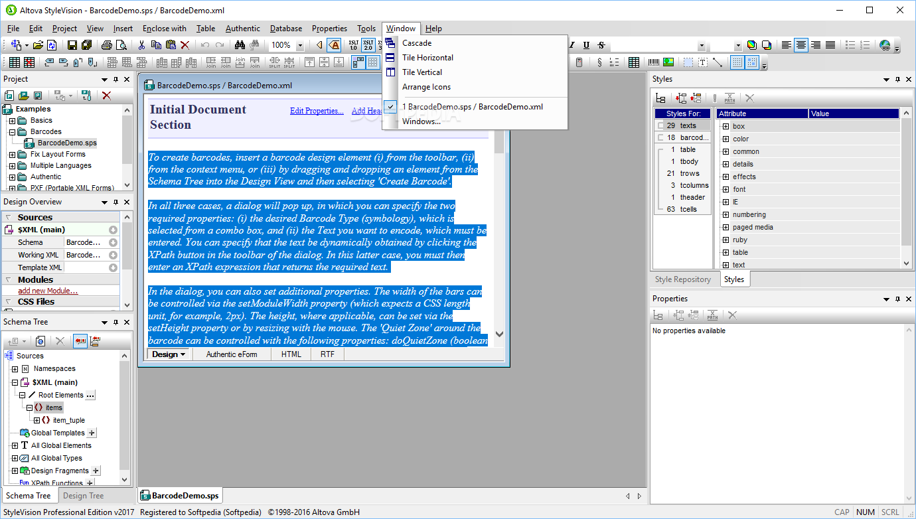Cut the selection with the scissors icon
The width and height of the screenshot is (916, 519).
(x=141, y=45)
